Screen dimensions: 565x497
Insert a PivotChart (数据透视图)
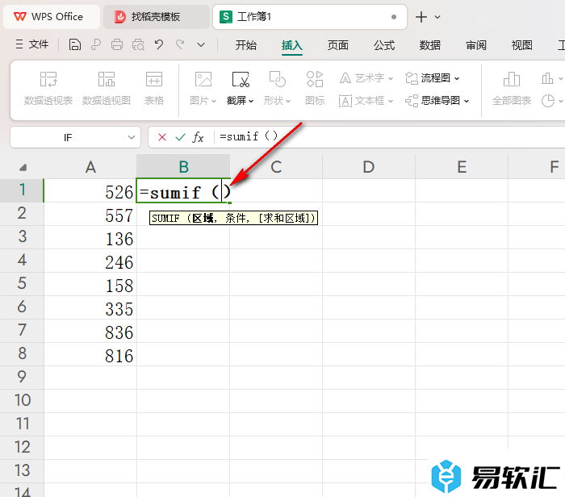pos(107,88)
